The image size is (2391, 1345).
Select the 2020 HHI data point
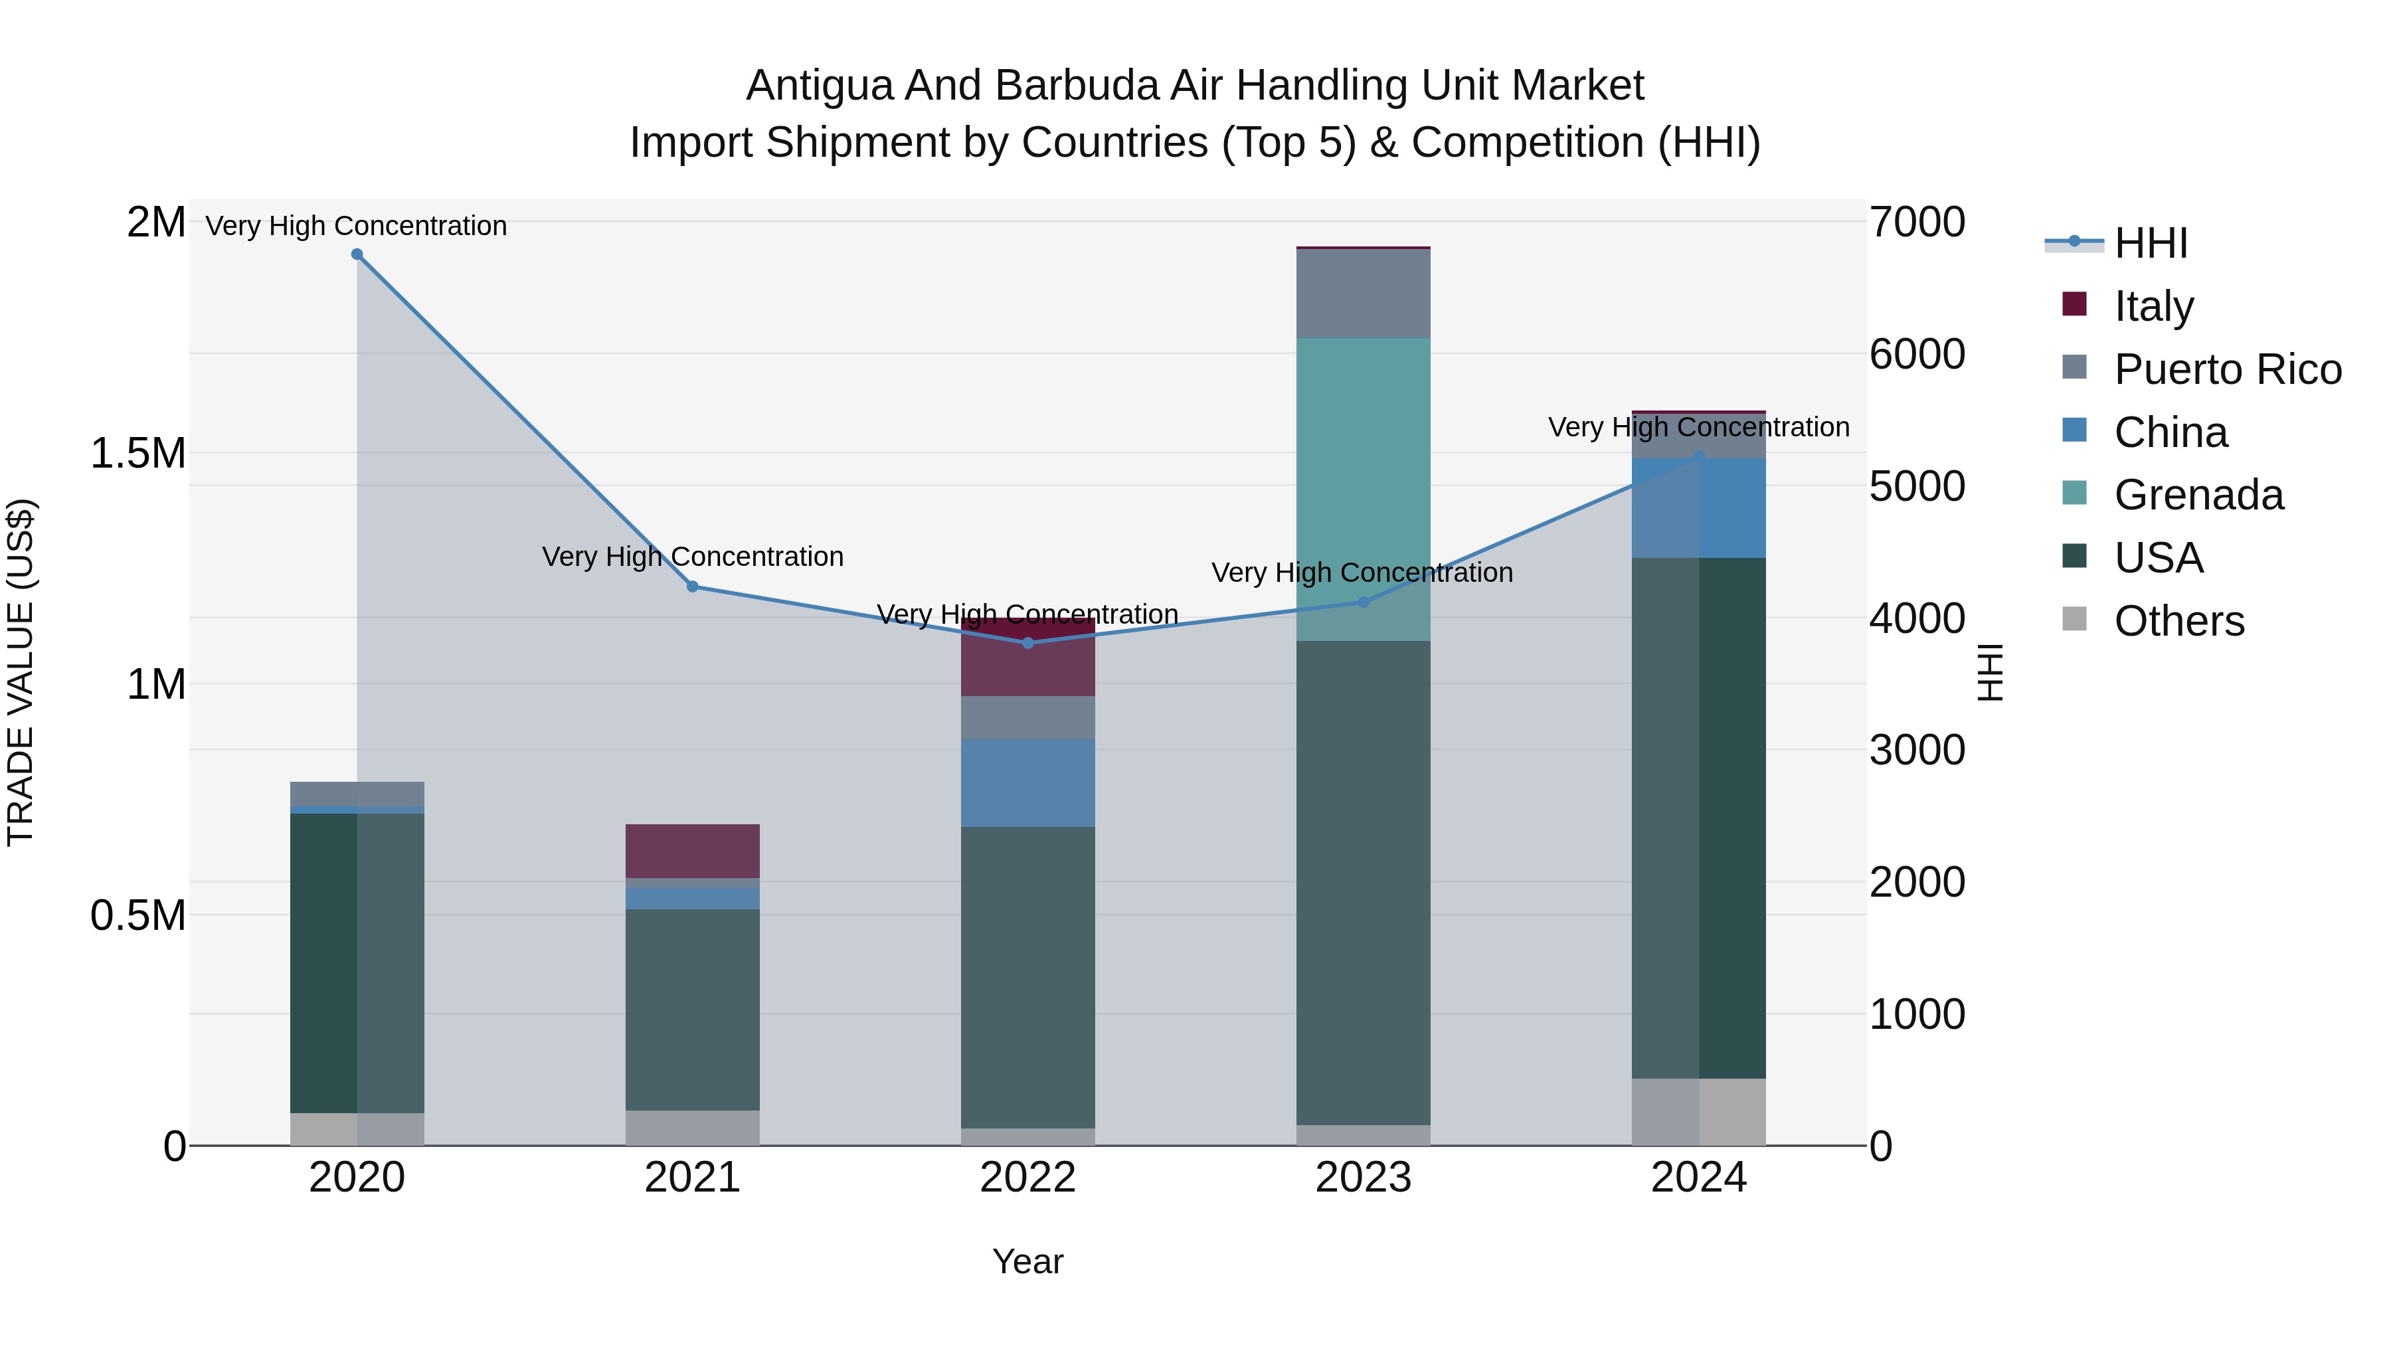[x=357, y=254]
